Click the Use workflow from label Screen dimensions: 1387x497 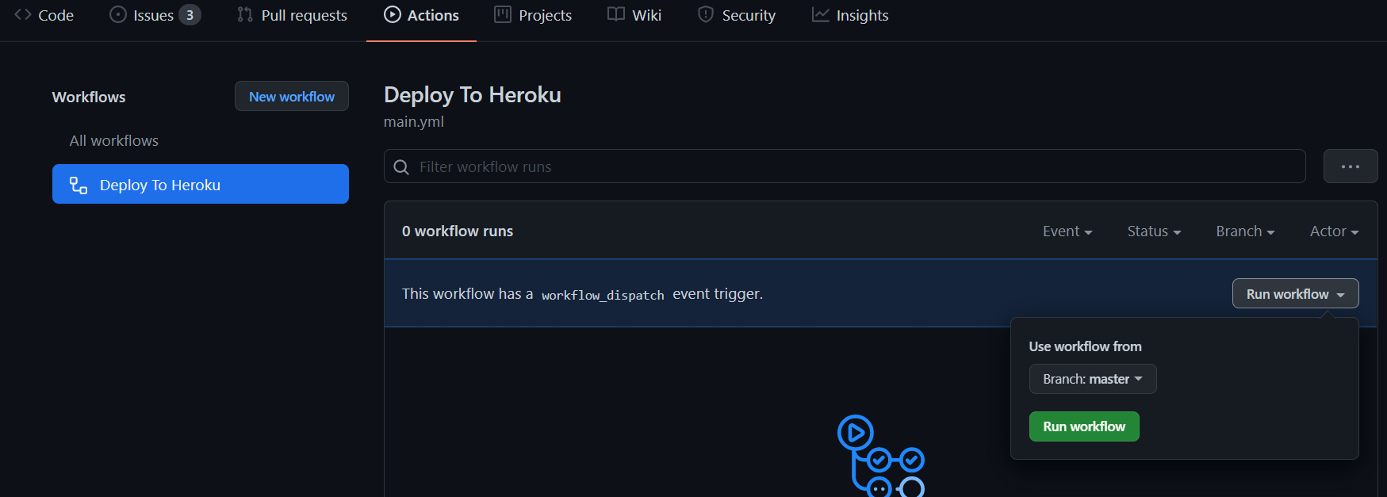[x=1086, y=346]
